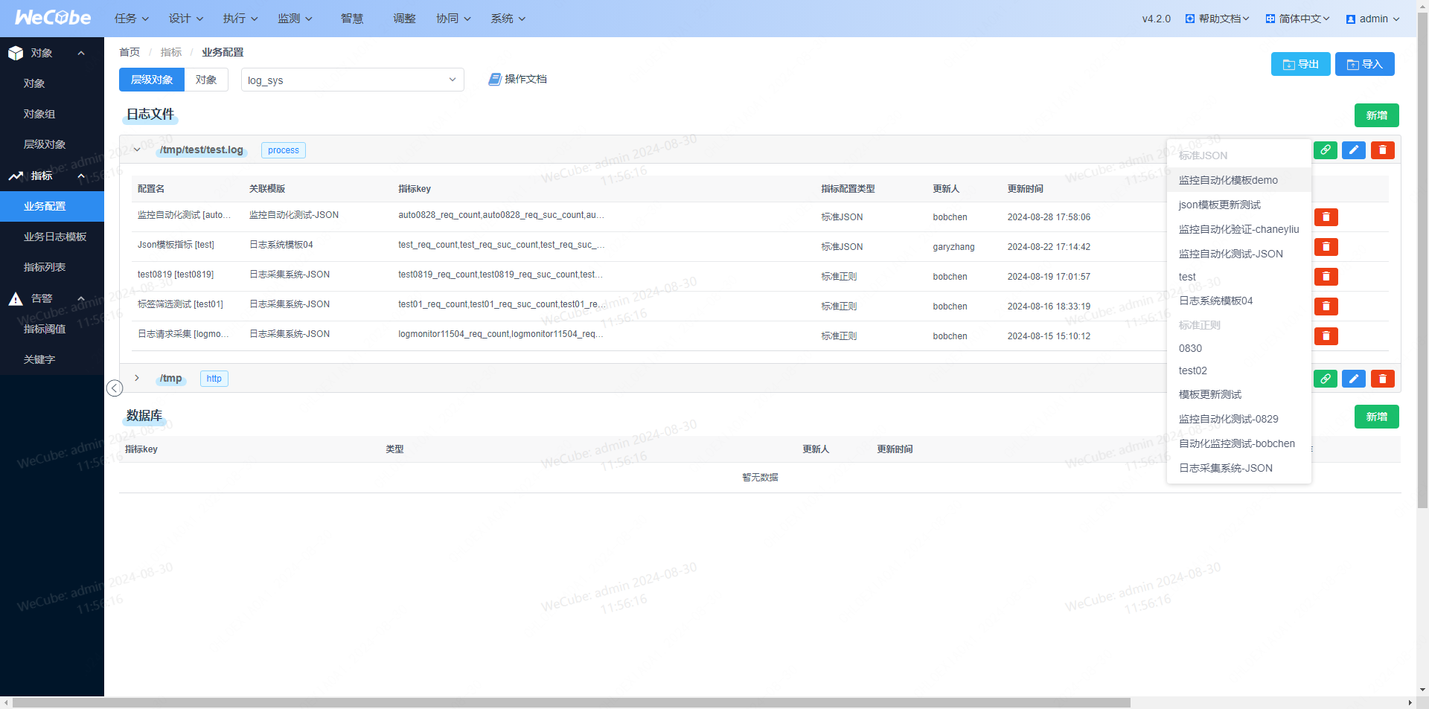Select 监控自动化测试-0829 in dropdown list
The image size is (1429, 709).
coord(1239,419)
